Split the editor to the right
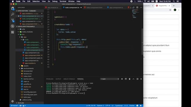Image resolution: width=191 pixels, height=107 pixels. click(137, 7)
